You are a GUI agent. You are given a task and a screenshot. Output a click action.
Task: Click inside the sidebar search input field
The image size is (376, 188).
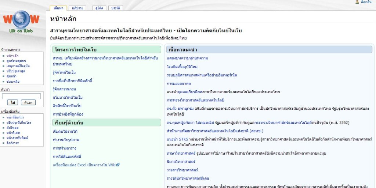click(21, 96)
